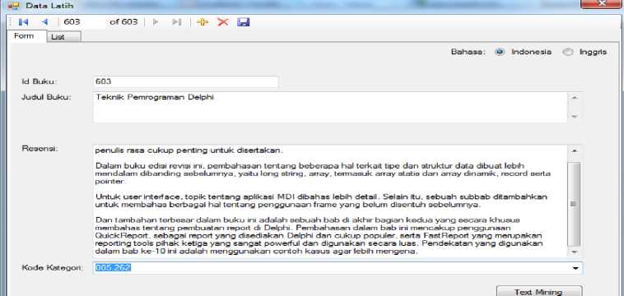
Task: Click inside the Judul Buku text box
Action: pos(330,107)
